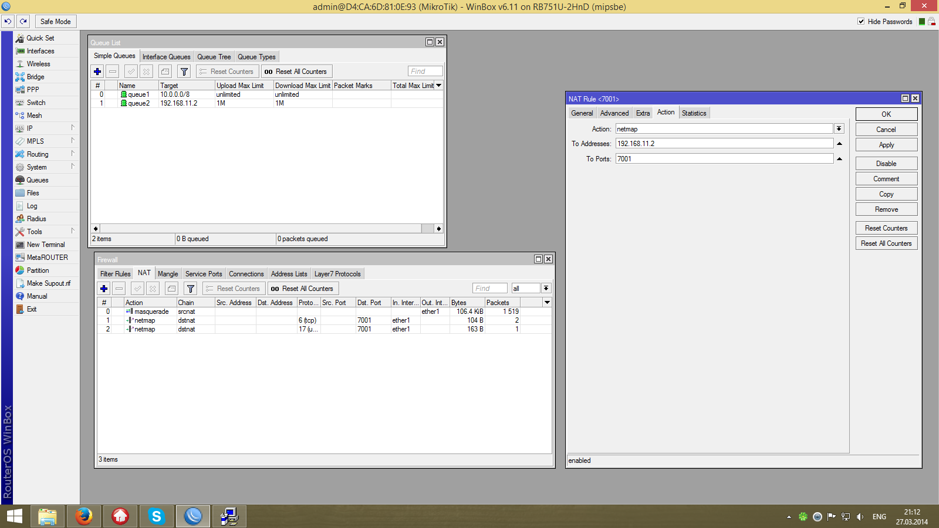Switch to Interface Queues tab
The width and height of the screenshot is (939, 528).
(x=167, y=57)
